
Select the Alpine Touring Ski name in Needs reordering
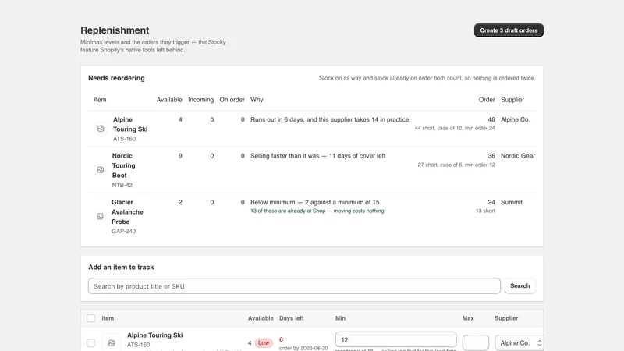[130, 124]
